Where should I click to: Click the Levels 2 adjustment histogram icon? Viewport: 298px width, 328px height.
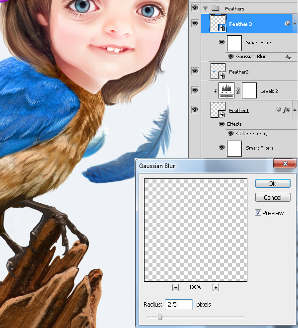click(226, 90)
